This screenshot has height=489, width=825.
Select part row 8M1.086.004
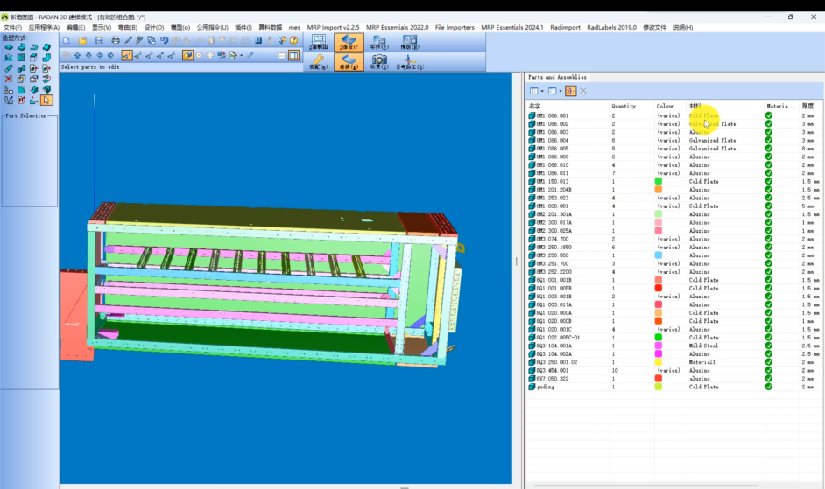673,140
